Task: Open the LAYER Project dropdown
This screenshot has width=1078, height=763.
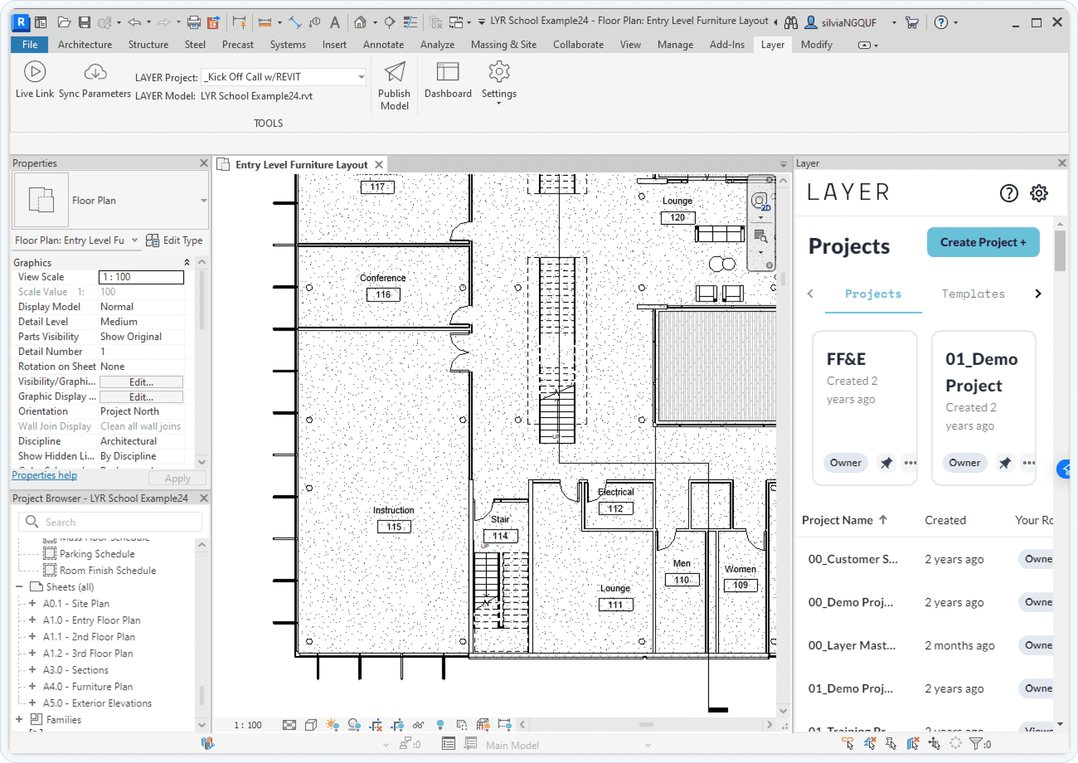Action: point(360,76)
